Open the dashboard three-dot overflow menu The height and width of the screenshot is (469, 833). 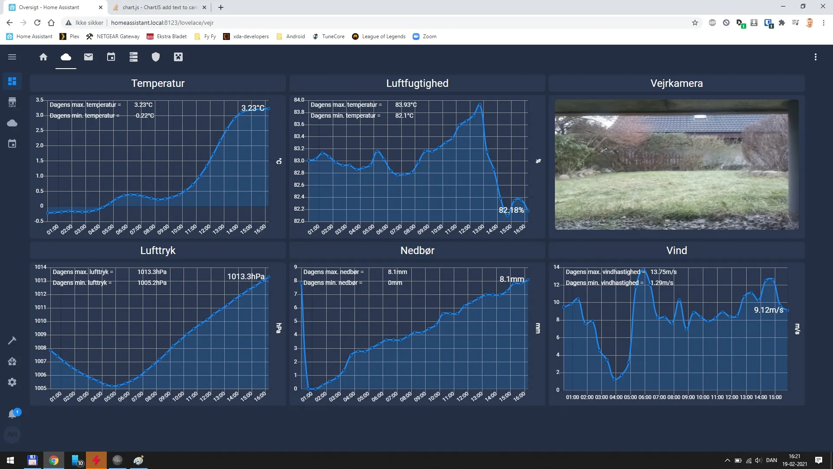point(816,57)
